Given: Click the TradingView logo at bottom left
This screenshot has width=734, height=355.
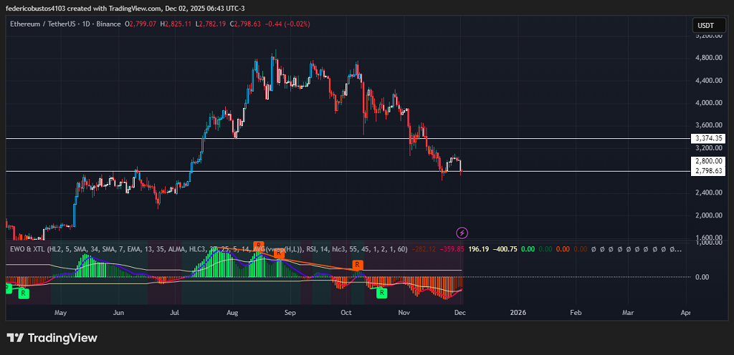Looking at the screenshot, I should [x=52, y=338].
